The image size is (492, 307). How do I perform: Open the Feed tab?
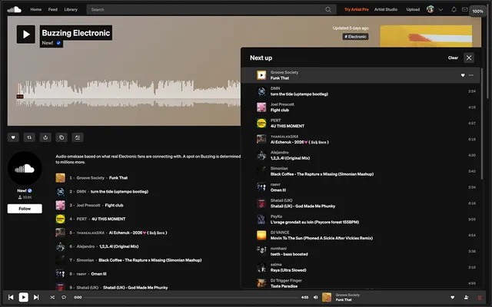53,10
